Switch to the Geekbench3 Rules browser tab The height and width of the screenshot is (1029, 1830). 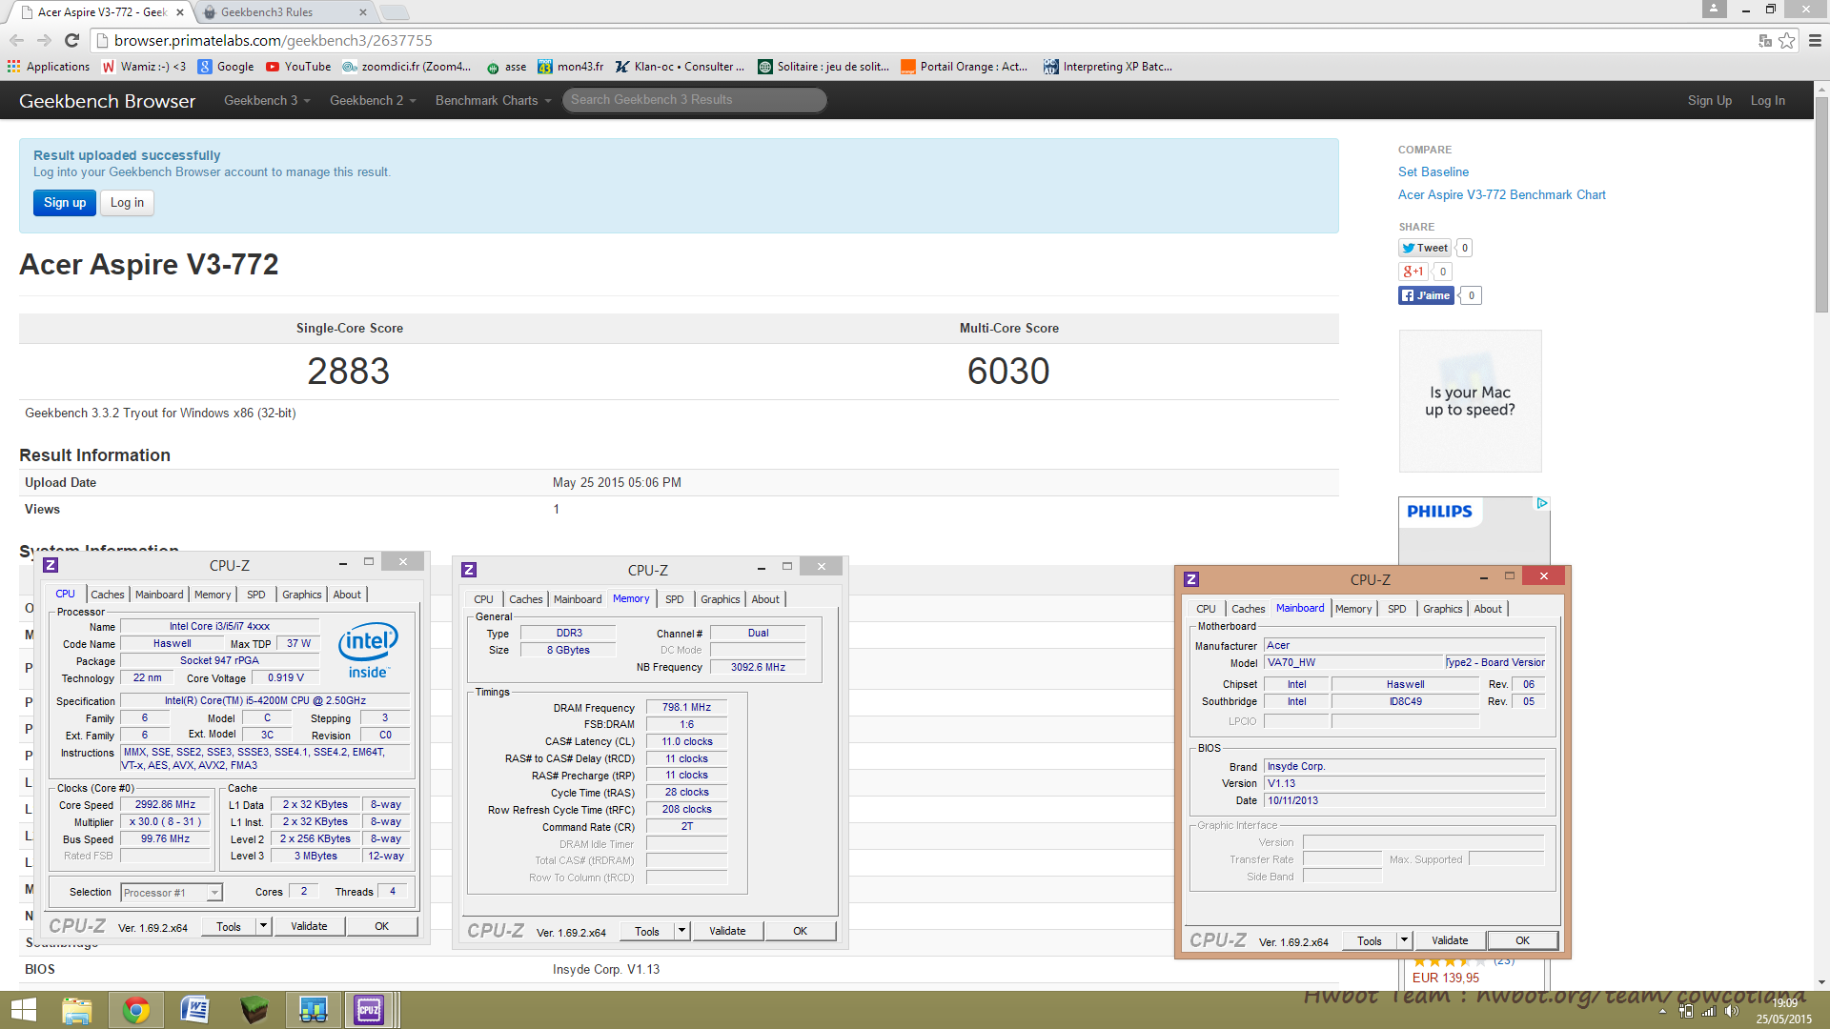[282, 12]
